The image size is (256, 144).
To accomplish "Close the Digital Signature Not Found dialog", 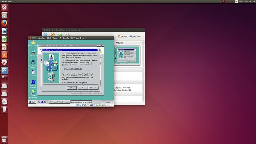I will tap(98, 50).
